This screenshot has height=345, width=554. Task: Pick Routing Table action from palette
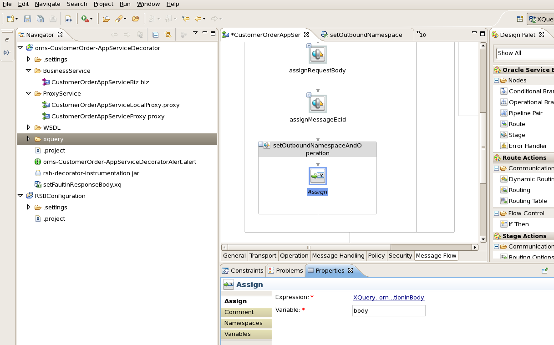coord(524,201)
